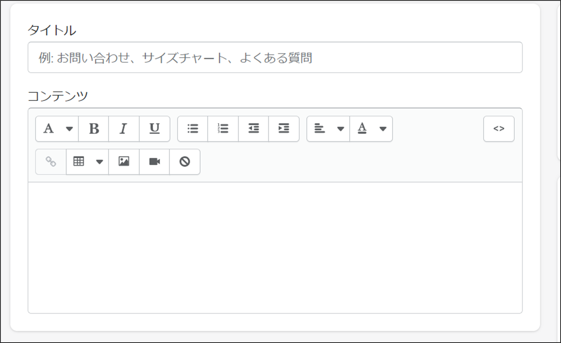This screenshot has height=343, width=561.
Task: Open the text alignment dropdown
Action: point(328,129)
